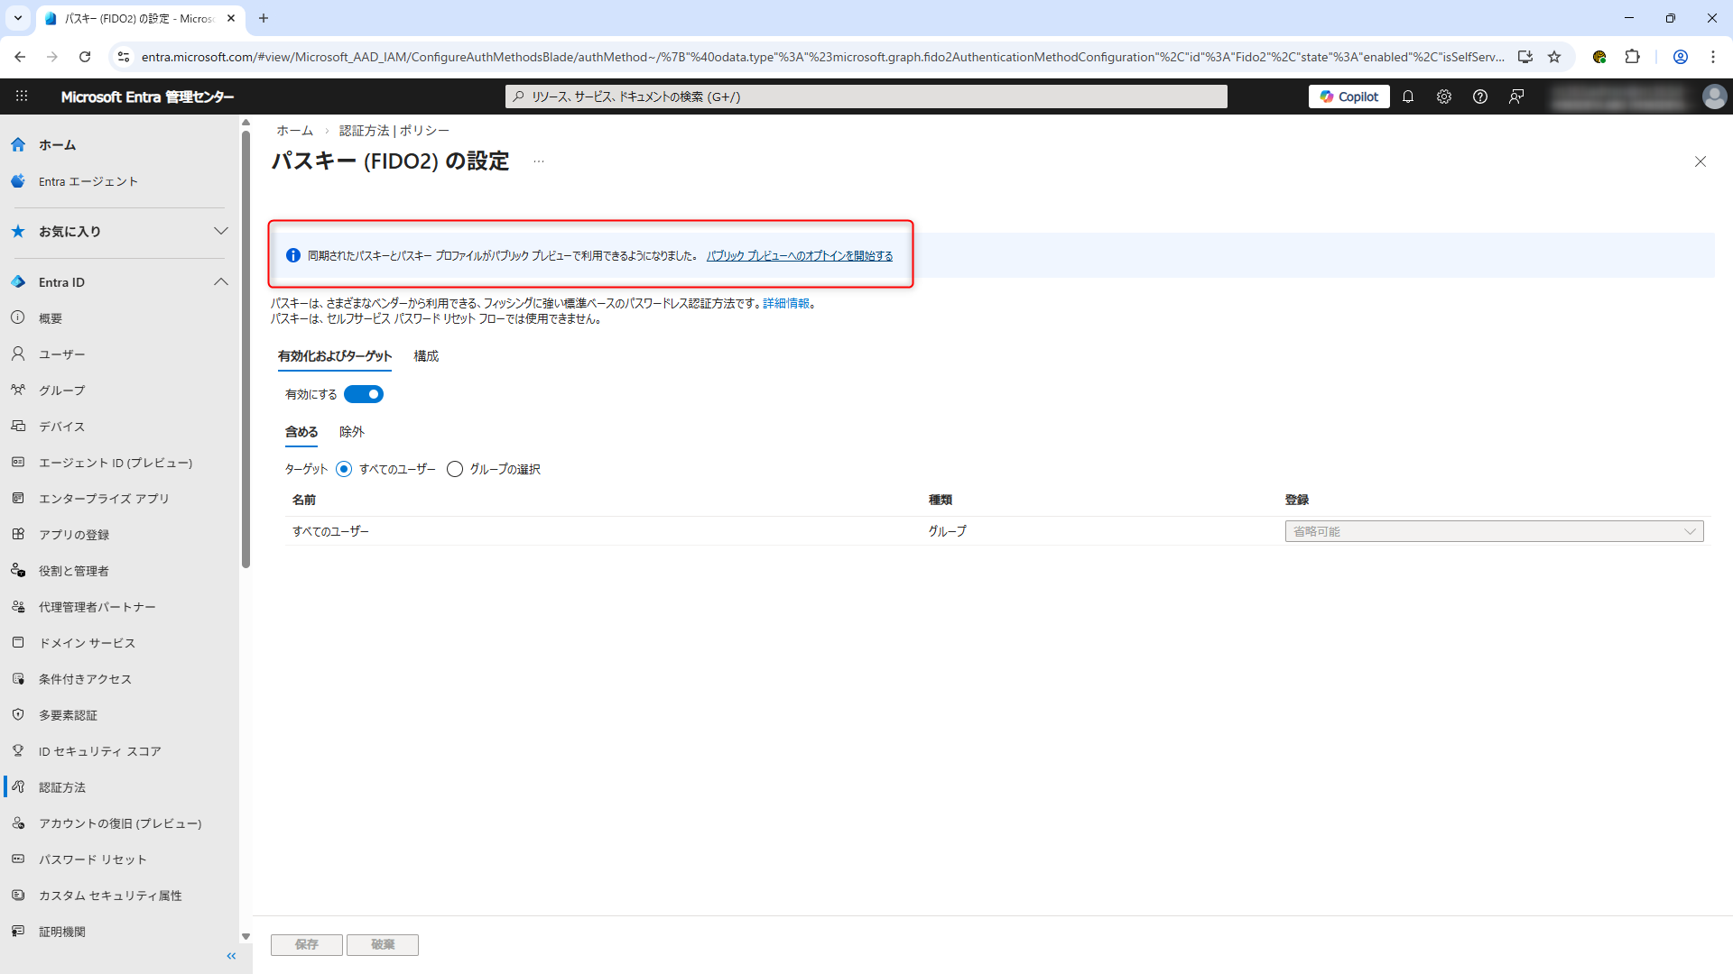Switch to the 除外 tab

pyautogui.click(x=351, y=432)
